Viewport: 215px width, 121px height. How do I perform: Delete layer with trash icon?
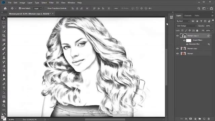click(x=209, y=119)
